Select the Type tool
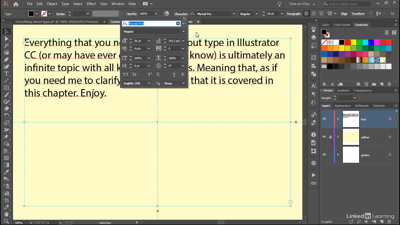The width and height of the screenshot is (400, 225). tap(6, 74)
